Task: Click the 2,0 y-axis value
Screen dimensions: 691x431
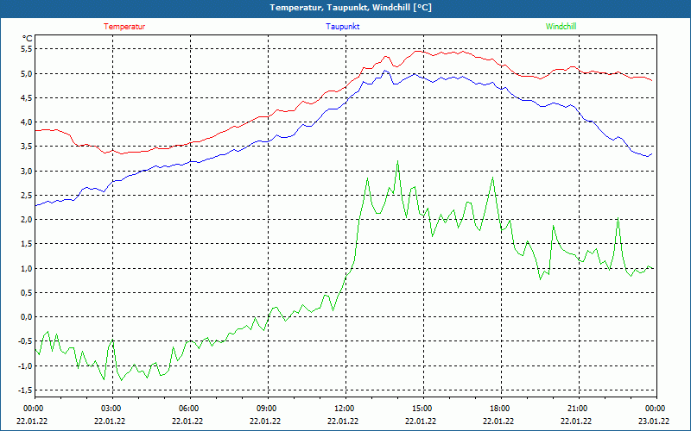Action: coord(27,220)
